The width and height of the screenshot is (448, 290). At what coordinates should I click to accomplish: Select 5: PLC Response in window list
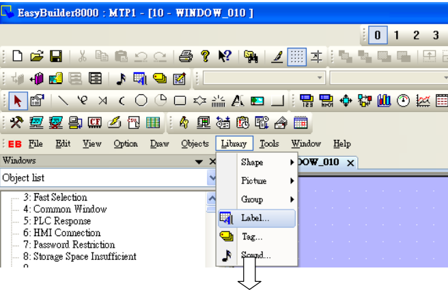57,221
